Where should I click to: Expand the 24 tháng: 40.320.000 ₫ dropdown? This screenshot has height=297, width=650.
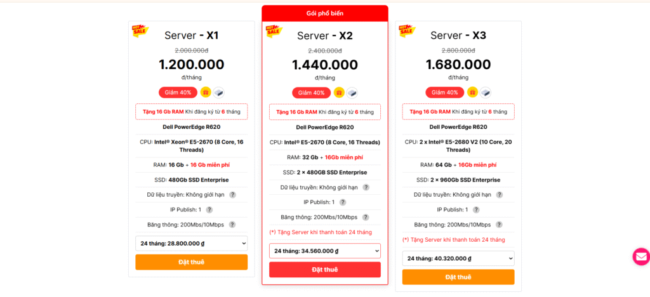[458, 258]
